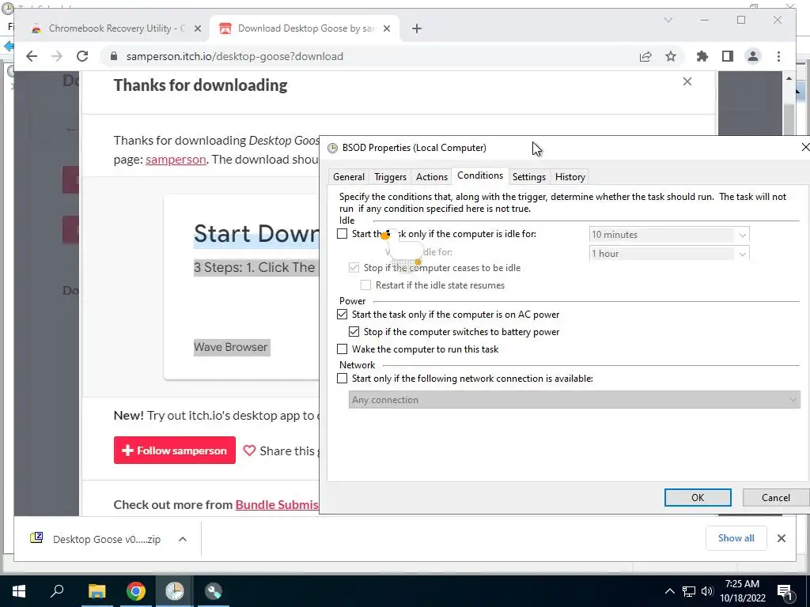810x607 pixels.
Task: Close the Chromebook Recovery Utility tab
Action: (x=197, y=28)
